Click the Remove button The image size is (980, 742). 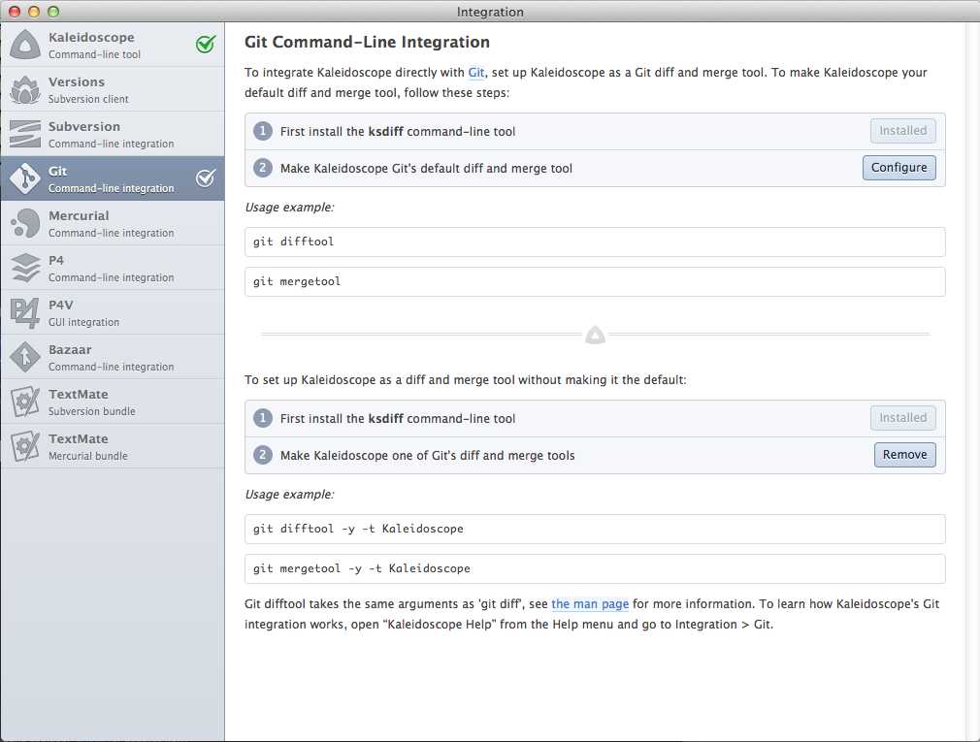[x=904, y=455]
